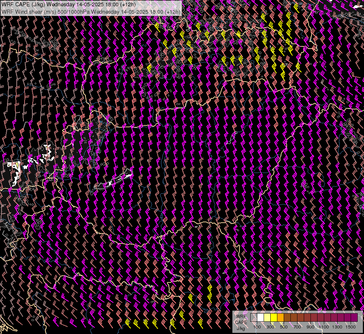Screen dimensions: 364x334
Task: Click the 100 legend tick label
Action: [257, 327]
